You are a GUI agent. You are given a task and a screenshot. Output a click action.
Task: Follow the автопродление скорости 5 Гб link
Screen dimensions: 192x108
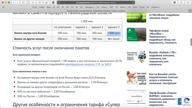click(88, 64)
